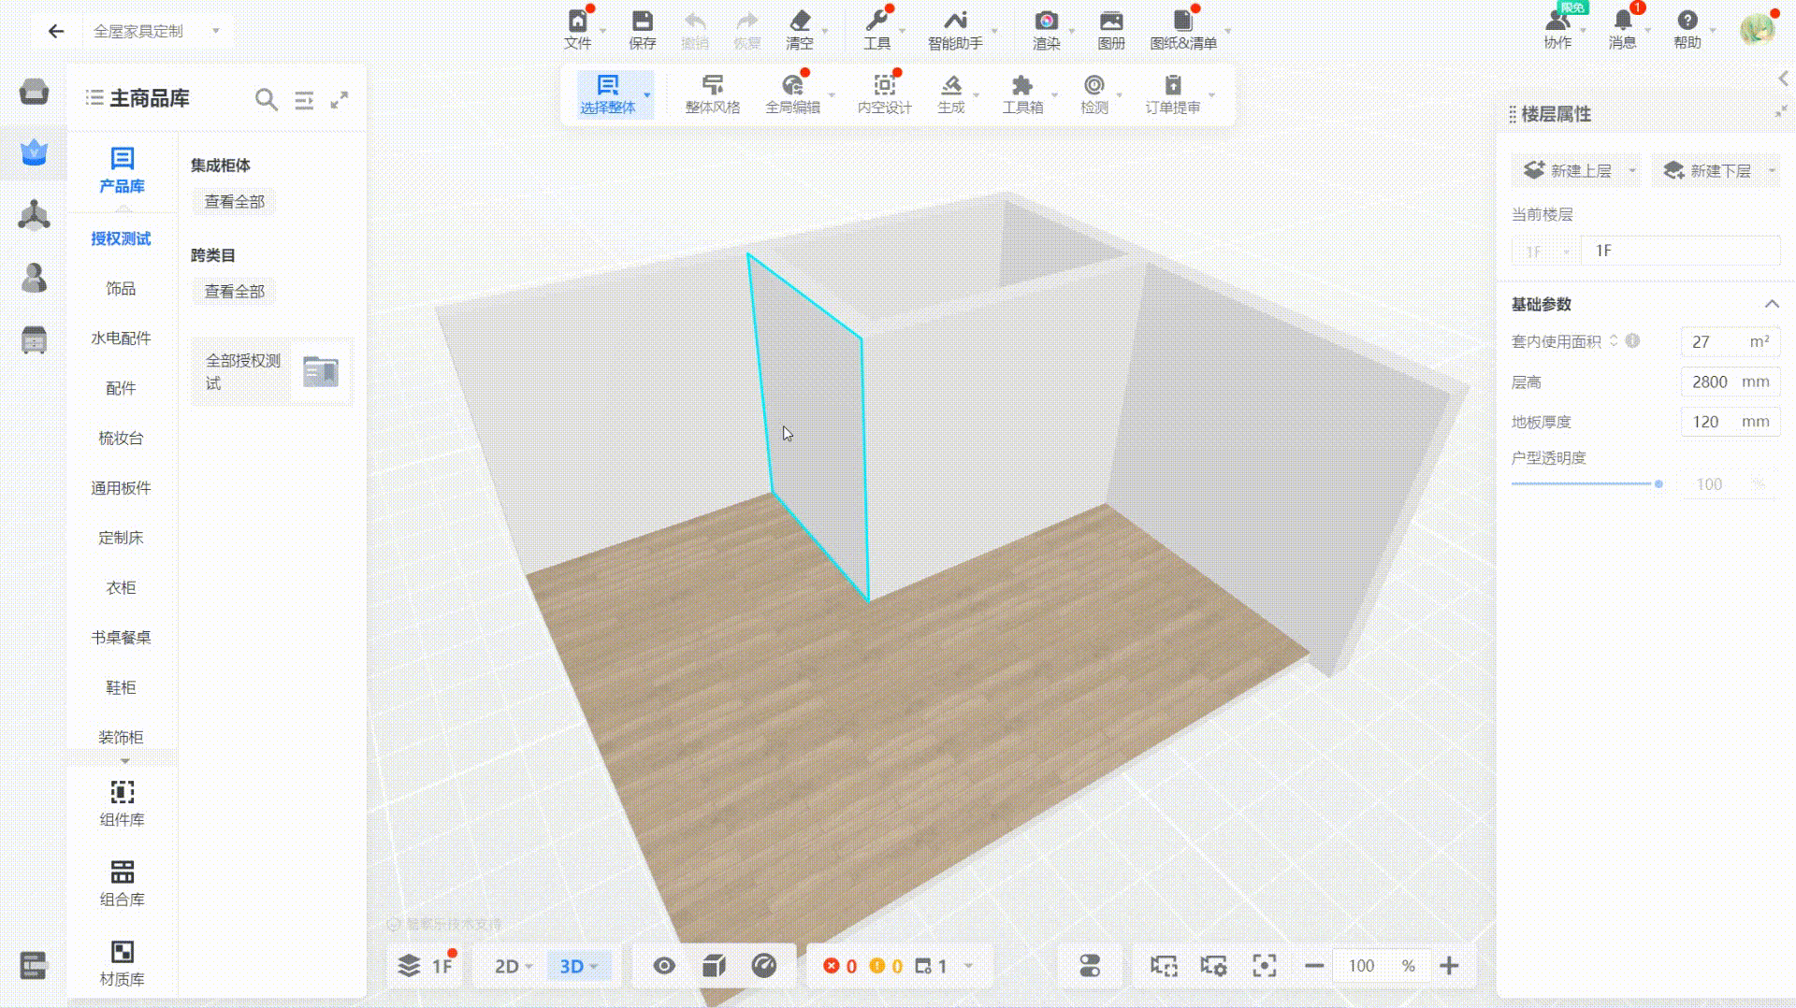The width and height of the screenshot is (1796, 1008).
Task: Collapse the 基础参数 section
Action: click(1771, 304)
